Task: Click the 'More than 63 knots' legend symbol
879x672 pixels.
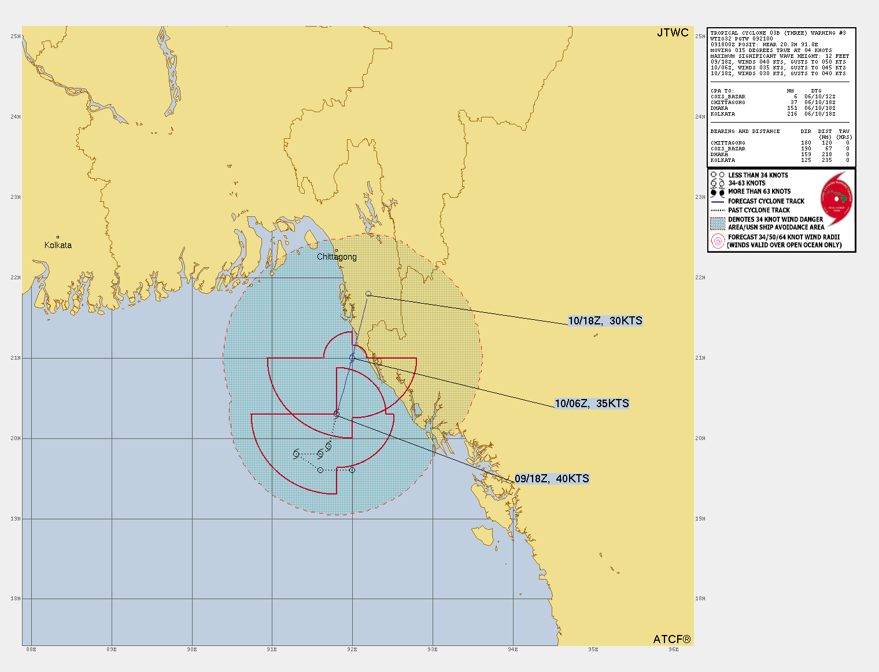Action: tap(718, 192)
